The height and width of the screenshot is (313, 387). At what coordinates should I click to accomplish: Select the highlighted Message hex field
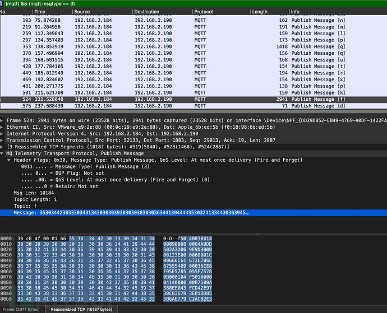pos(193,213)
